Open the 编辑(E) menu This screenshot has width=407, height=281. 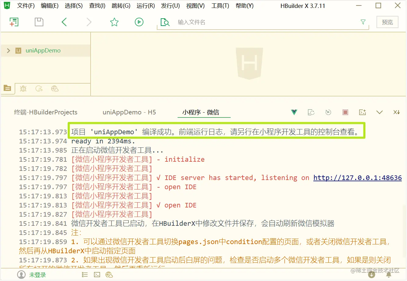50,6
